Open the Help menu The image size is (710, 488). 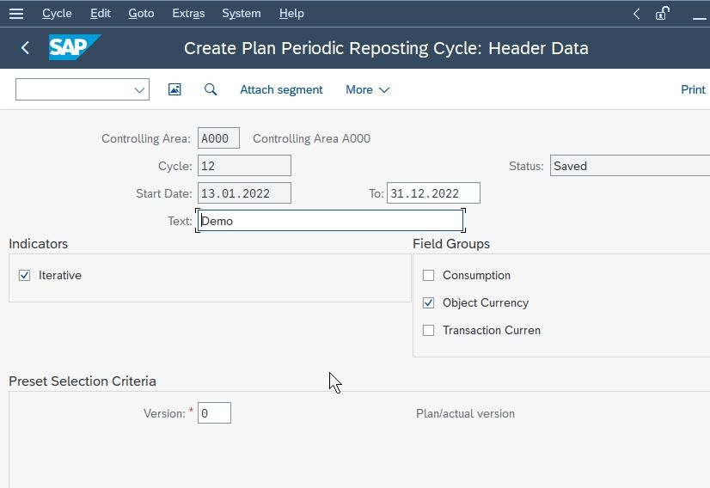[x=291, y=14]
